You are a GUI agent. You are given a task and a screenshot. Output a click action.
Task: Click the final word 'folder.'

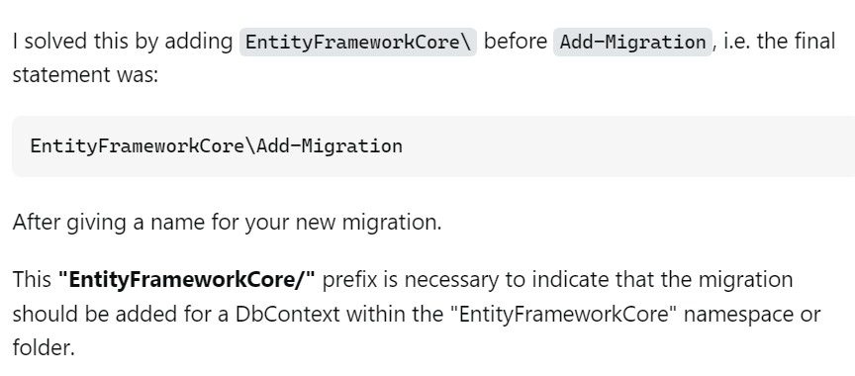(x=44, y=347)
